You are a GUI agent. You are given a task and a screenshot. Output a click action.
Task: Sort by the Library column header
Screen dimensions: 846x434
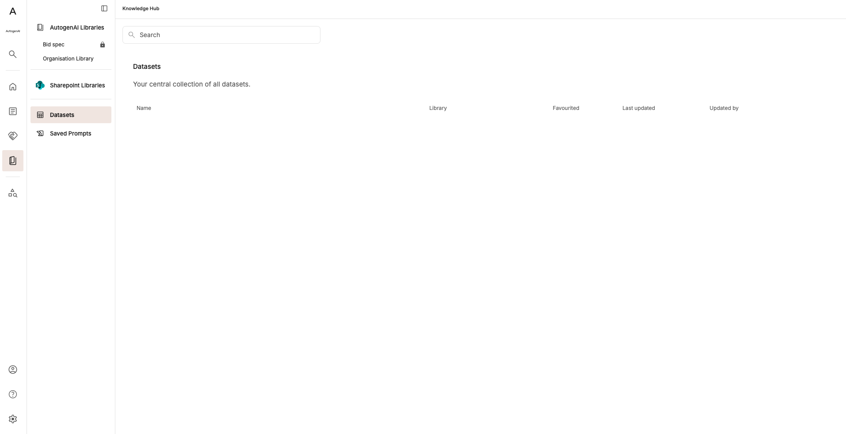coord(438,108)
